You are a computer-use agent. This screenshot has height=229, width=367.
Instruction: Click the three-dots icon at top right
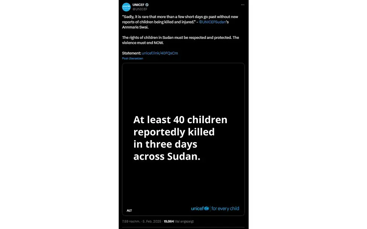pos(242,5)
